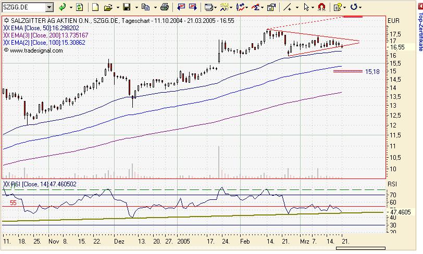Create a new blank document
The width and height of the screenshot is (423, 254).
pos(95,7)
